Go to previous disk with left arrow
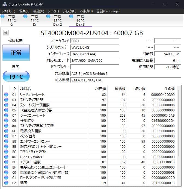Viewport: 184px width, 189px height. 5,33
